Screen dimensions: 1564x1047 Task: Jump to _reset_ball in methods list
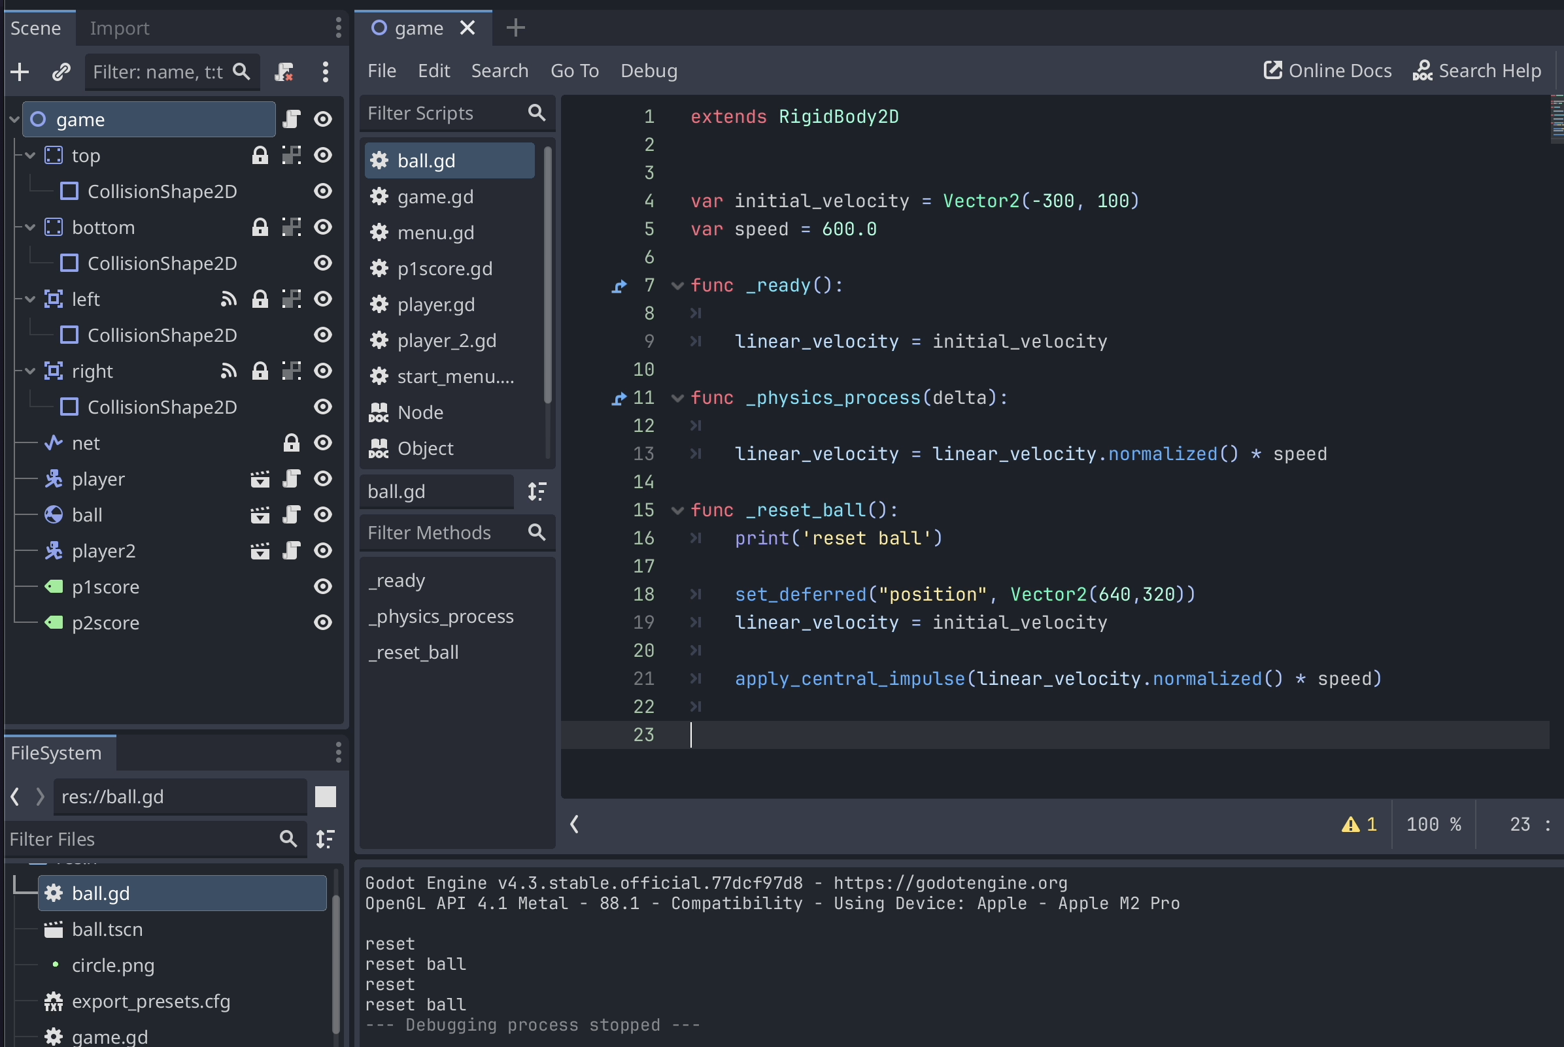413,652
